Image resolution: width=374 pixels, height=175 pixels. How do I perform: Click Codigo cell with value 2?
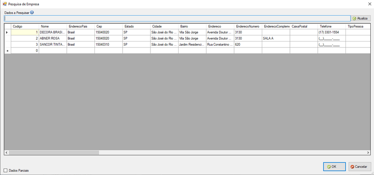(x=25, y=38)
